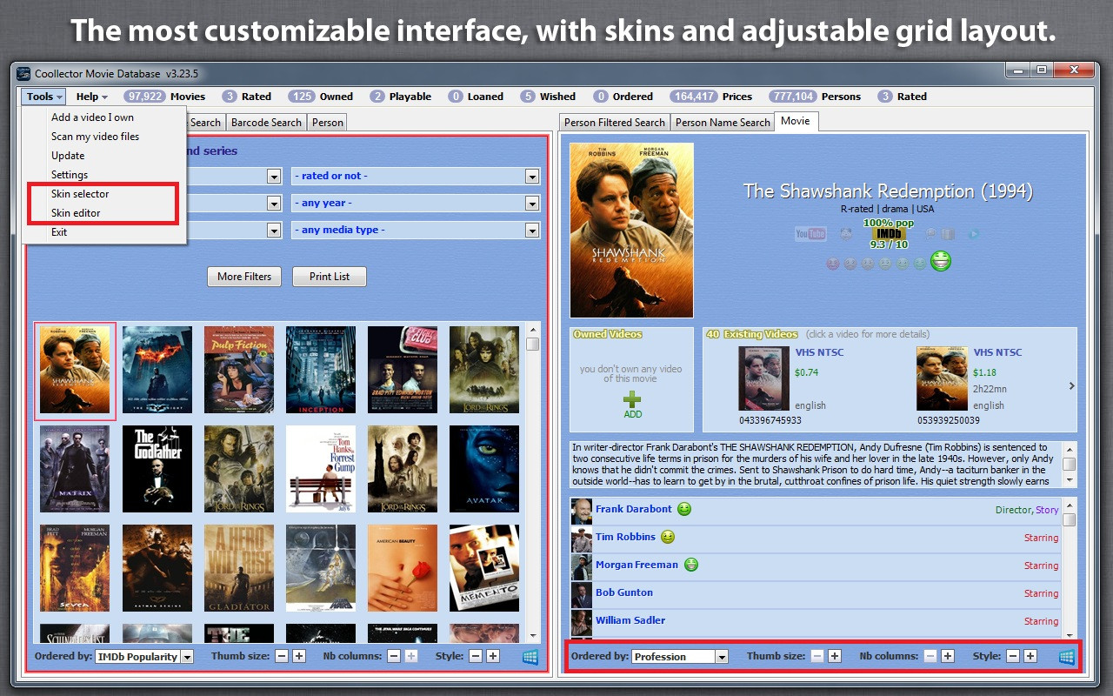The width and height of the screenshot is (1113, 696).
Task: Click Style plus in the movie list footer
Action: [x=493, y=656]
